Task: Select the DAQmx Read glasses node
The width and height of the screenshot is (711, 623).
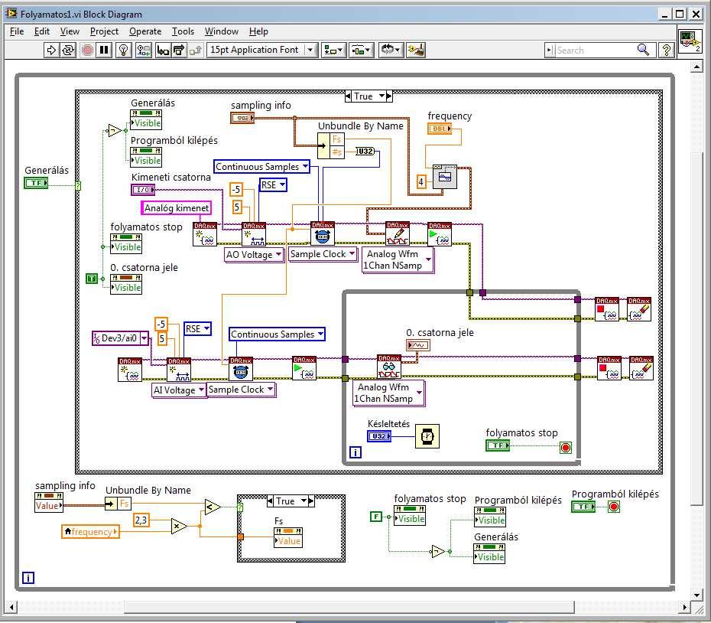Action: coord(389,367)
